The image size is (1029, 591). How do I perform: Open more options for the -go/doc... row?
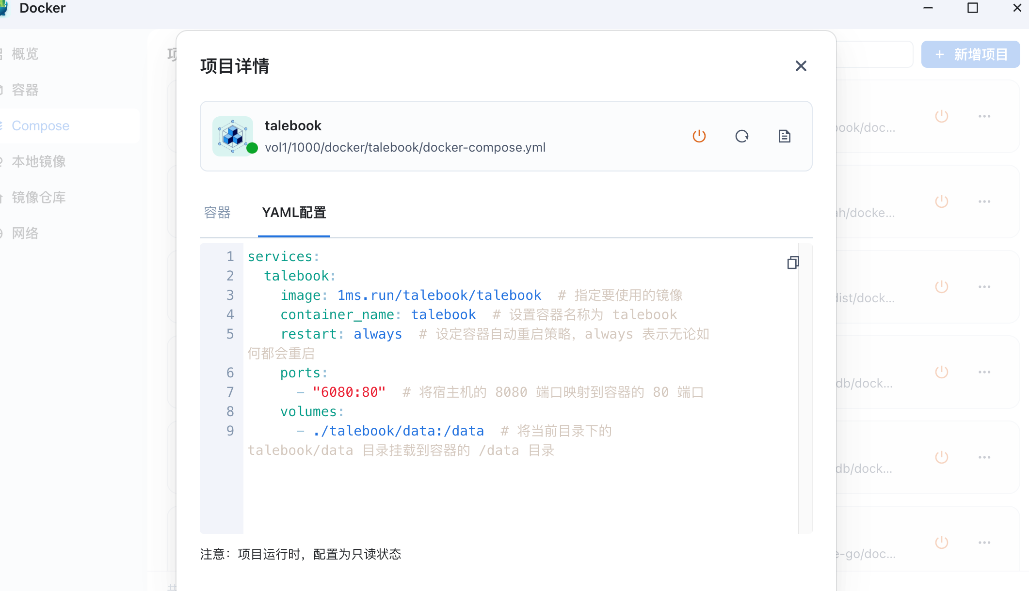(984, 543)
